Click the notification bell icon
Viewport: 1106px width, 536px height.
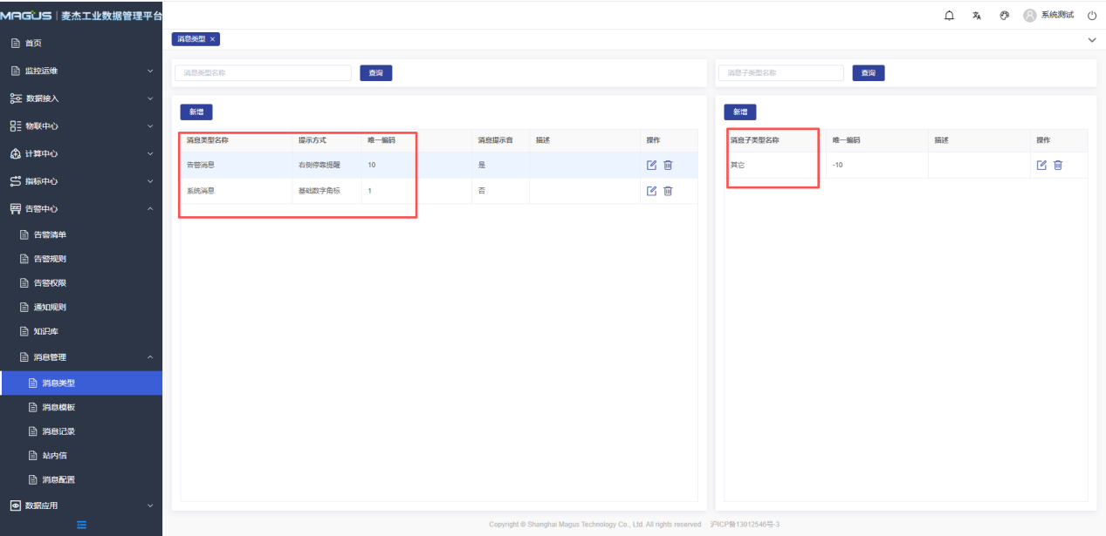point(950,16)
